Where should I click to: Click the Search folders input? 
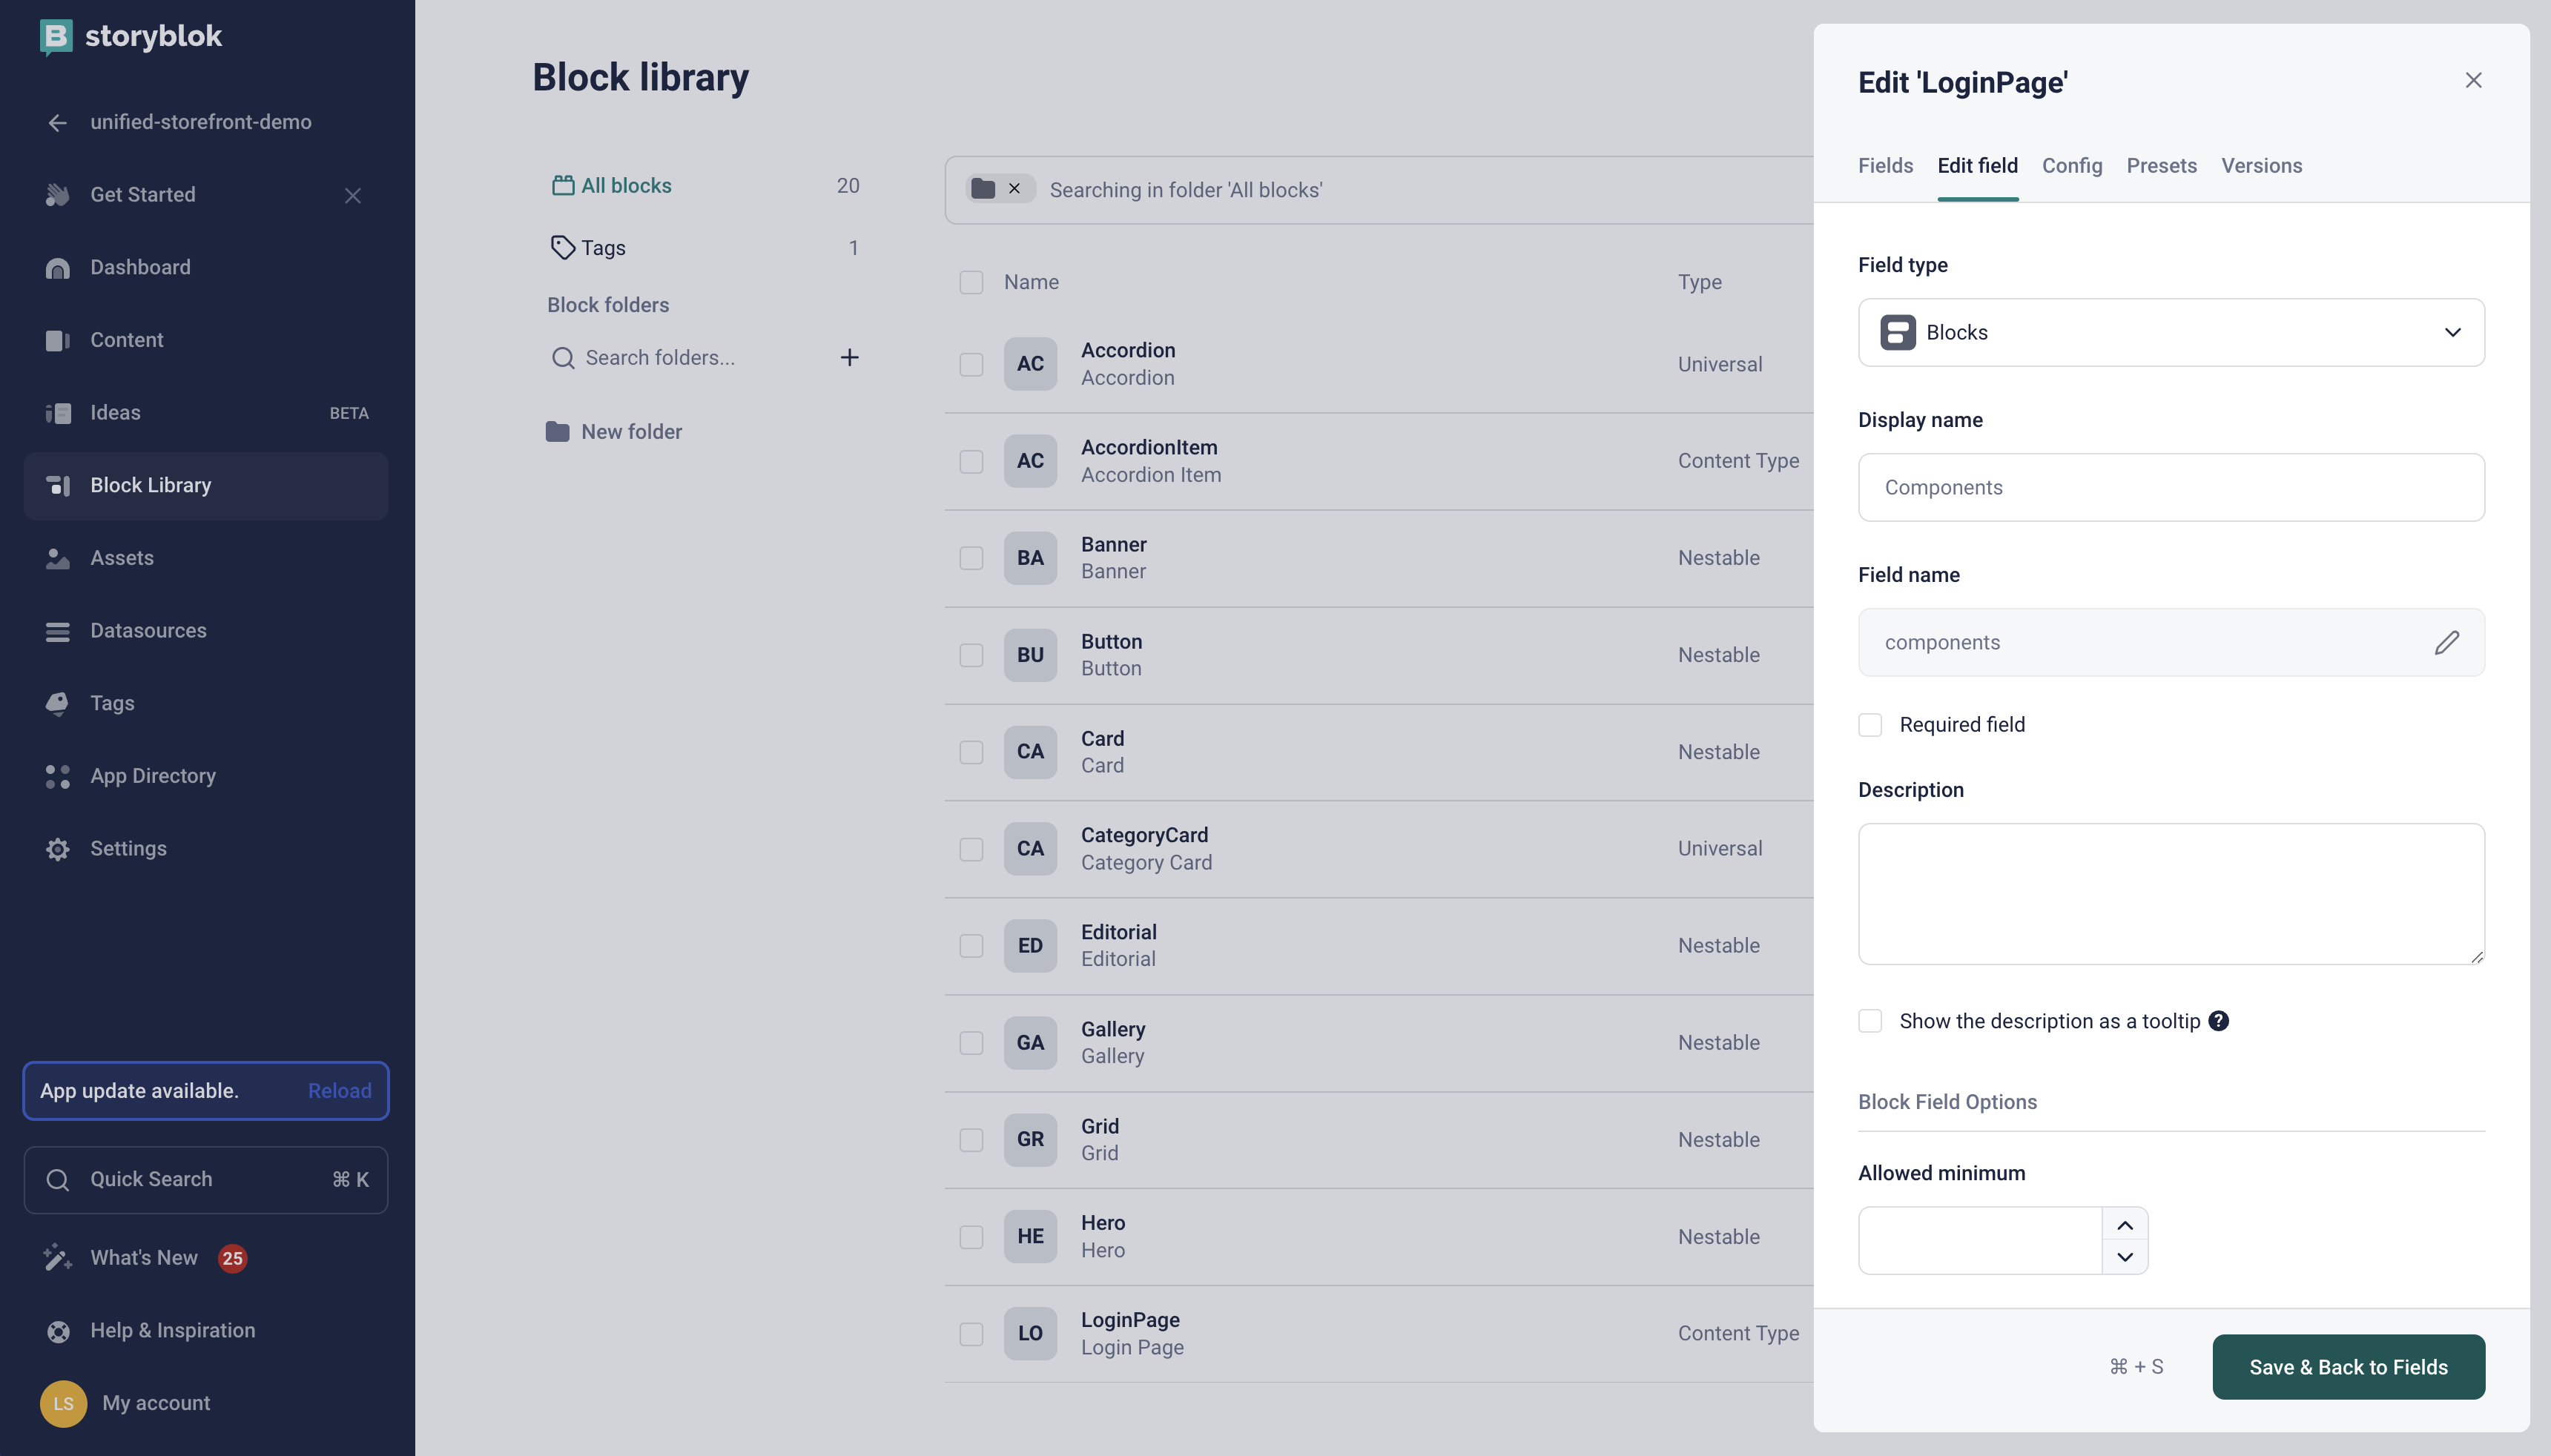(690, 358)
